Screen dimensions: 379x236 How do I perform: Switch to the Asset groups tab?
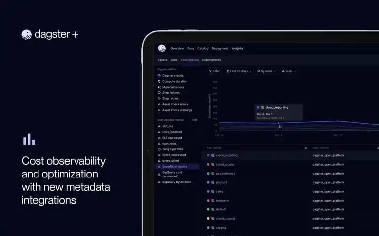coord(189,60)
